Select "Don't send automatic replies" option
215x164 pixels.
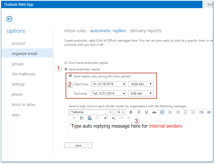tap(66, 63)
